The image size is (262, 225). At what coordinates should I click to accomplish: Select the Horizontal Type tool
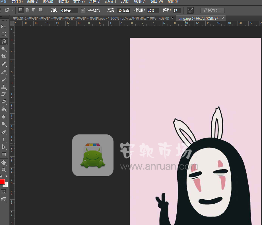click(x=4, y=140)
